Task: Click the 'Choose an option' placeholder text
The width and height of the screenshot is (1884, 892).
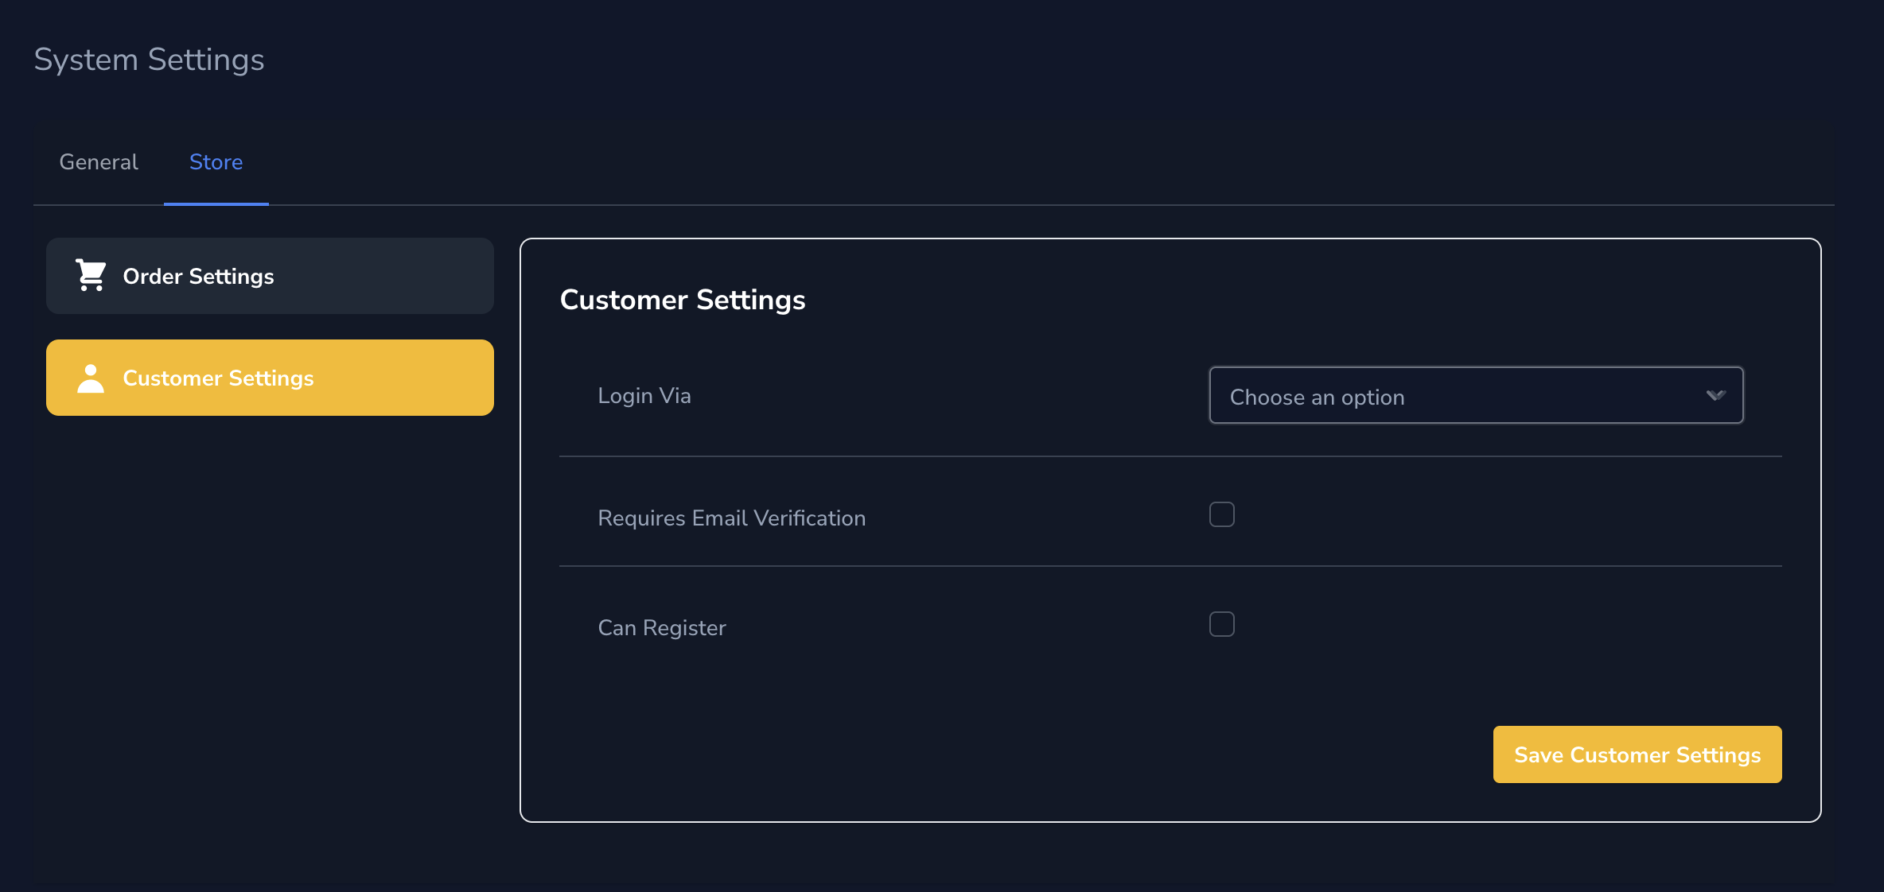Action: coord(1317,397)
